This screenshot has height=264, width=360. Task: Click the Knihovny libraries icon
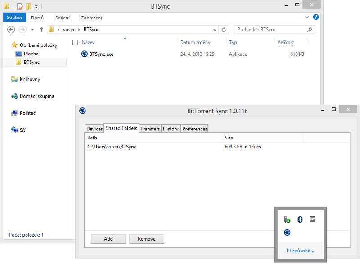(14, 79)
